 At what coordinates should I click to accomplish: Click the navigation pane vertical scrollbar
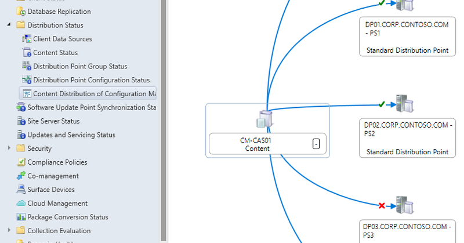tap(164, 120)
